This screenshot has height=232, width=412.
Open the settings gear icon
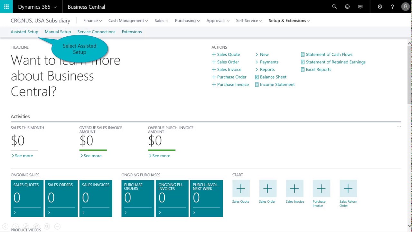coord(380,6)
